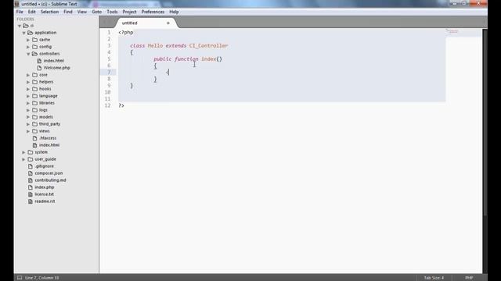Viewport: 501px width, 281px height.
Task: Click line number 12 in the gutter
Action: [x=107, y=105]
